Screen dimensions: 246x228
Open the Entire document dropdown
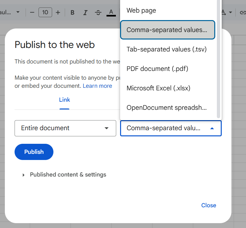click(65, 128)
